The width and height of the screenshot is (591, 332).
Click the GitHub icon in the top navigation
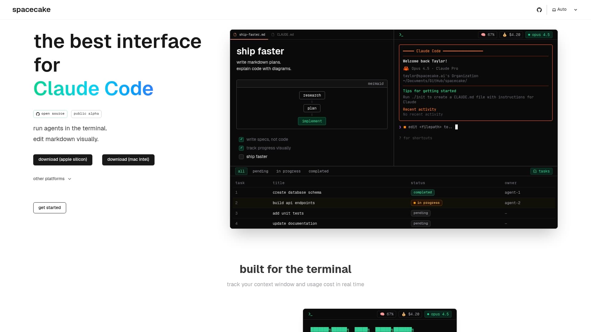(539, 10)
